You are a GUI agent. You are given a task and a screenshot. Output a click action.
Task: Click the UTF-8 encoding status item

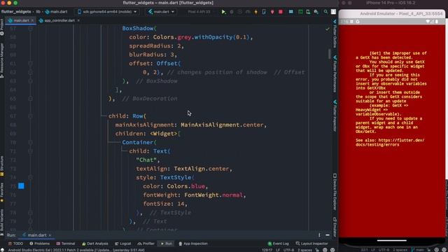pos(289,250)
